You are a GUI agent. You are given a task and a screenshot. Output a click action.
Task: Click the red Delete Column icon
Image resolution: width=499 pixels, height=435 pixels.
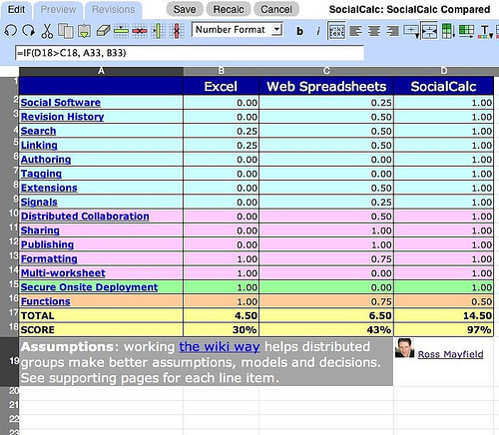tap(177, 31)
